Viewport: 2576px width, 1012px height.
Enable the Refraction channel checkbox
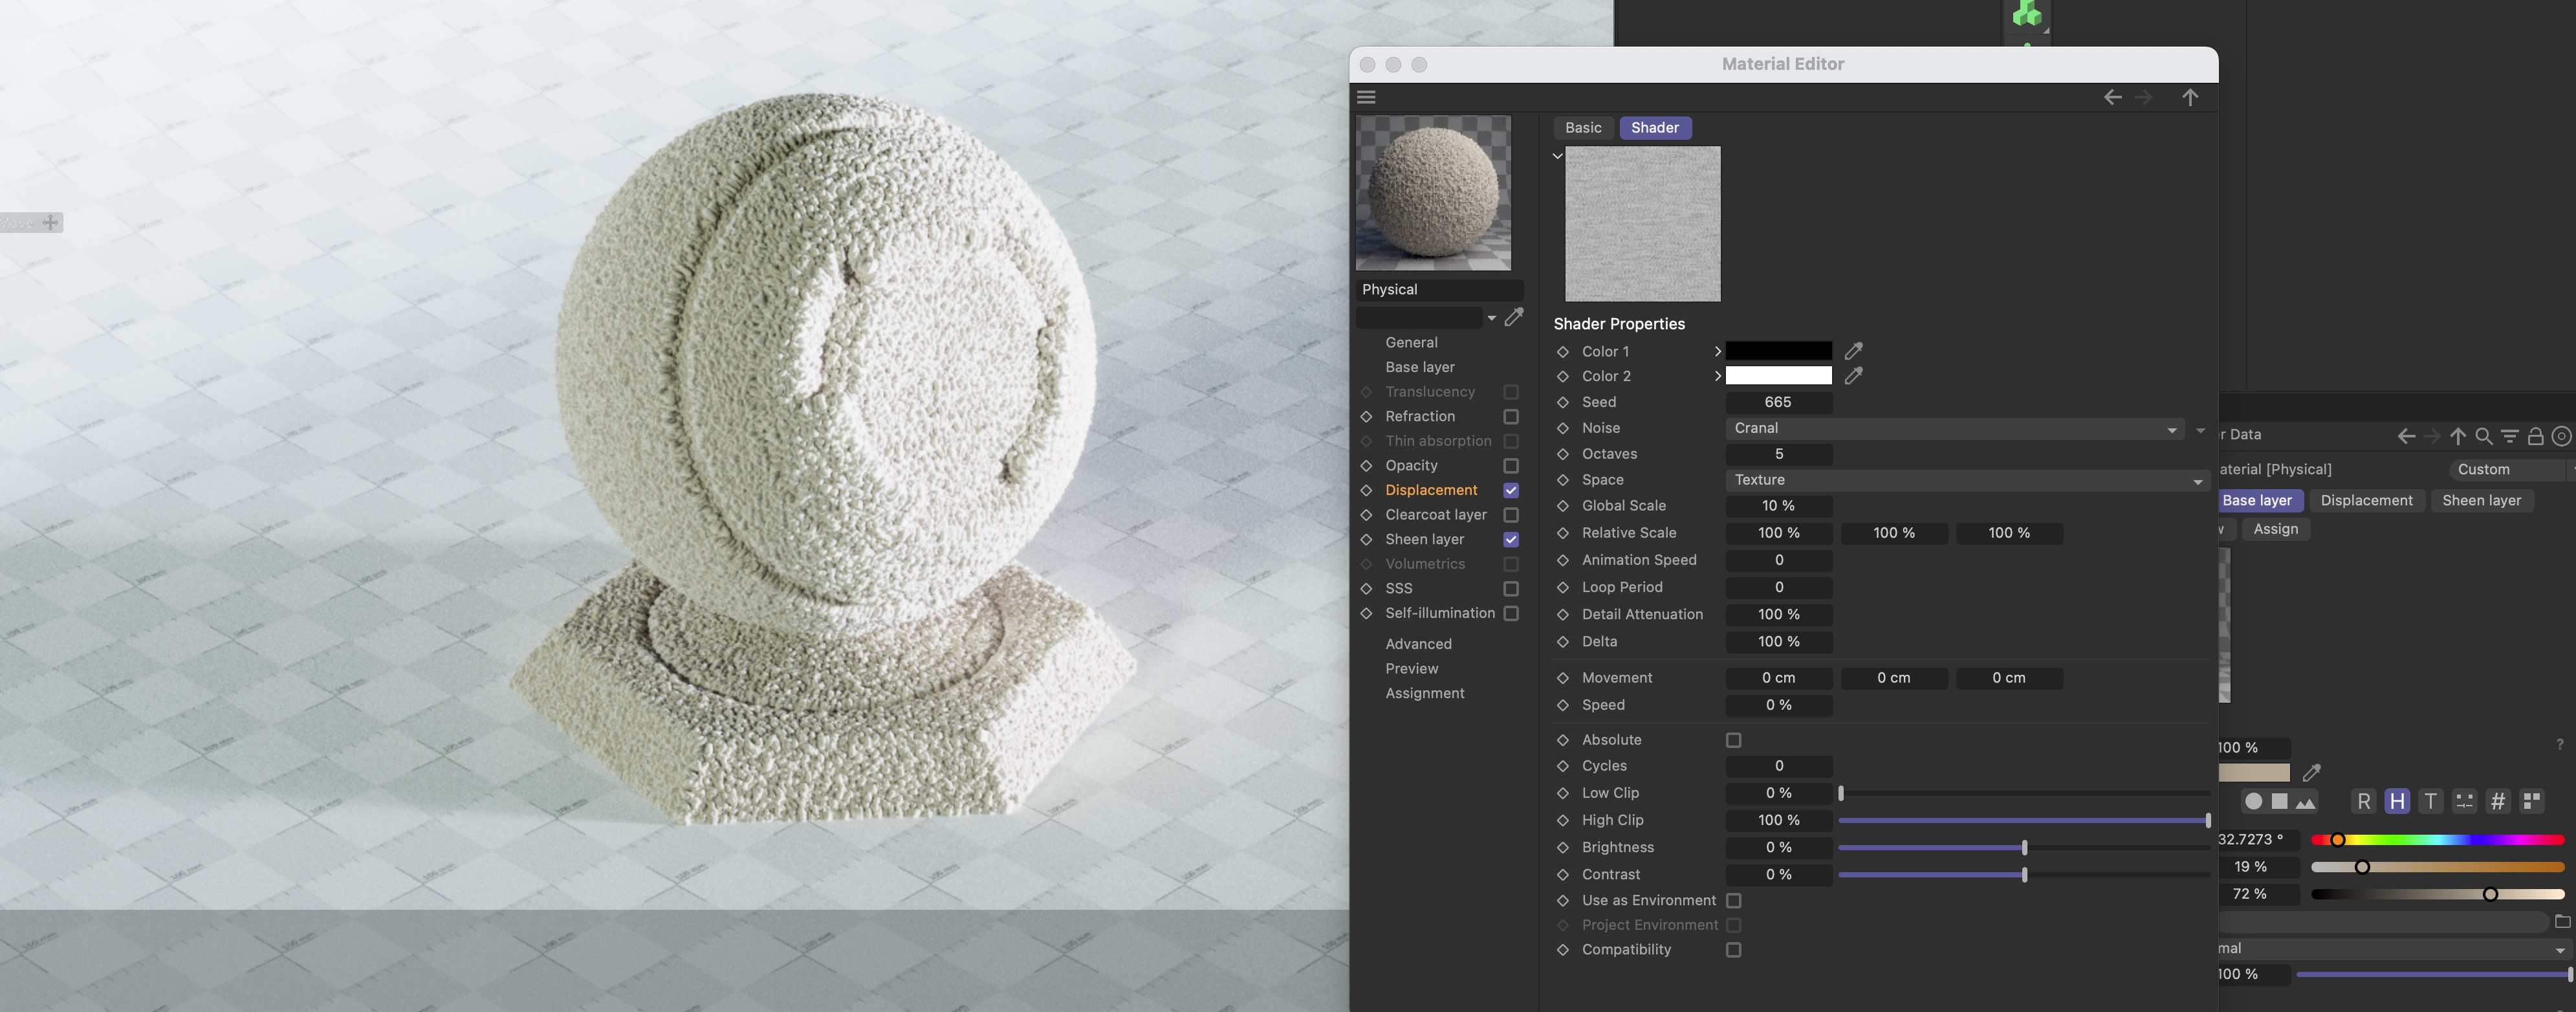tap(1511, 416)
